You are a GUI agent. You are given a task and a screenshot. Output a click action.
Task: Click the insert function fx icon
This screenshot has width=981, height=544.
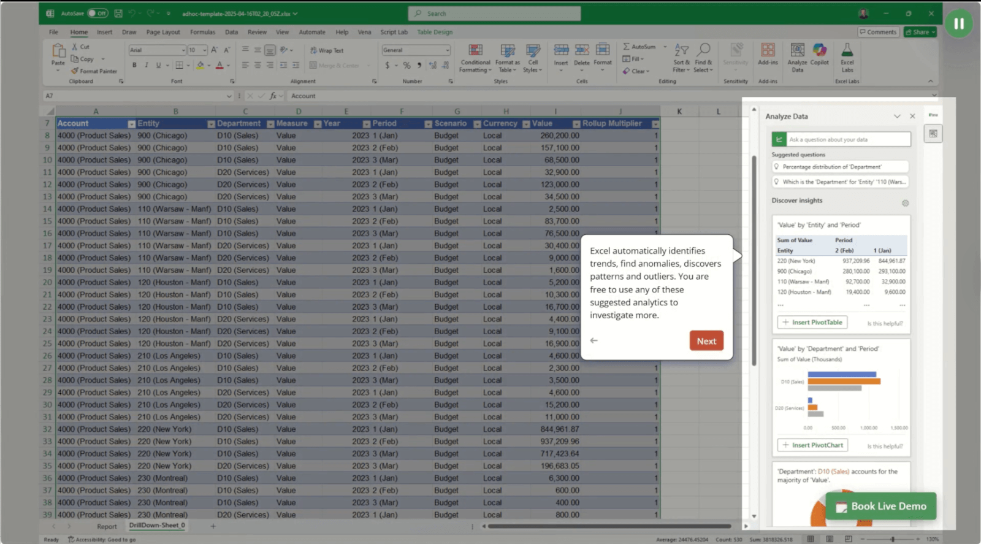coord(273,96)
